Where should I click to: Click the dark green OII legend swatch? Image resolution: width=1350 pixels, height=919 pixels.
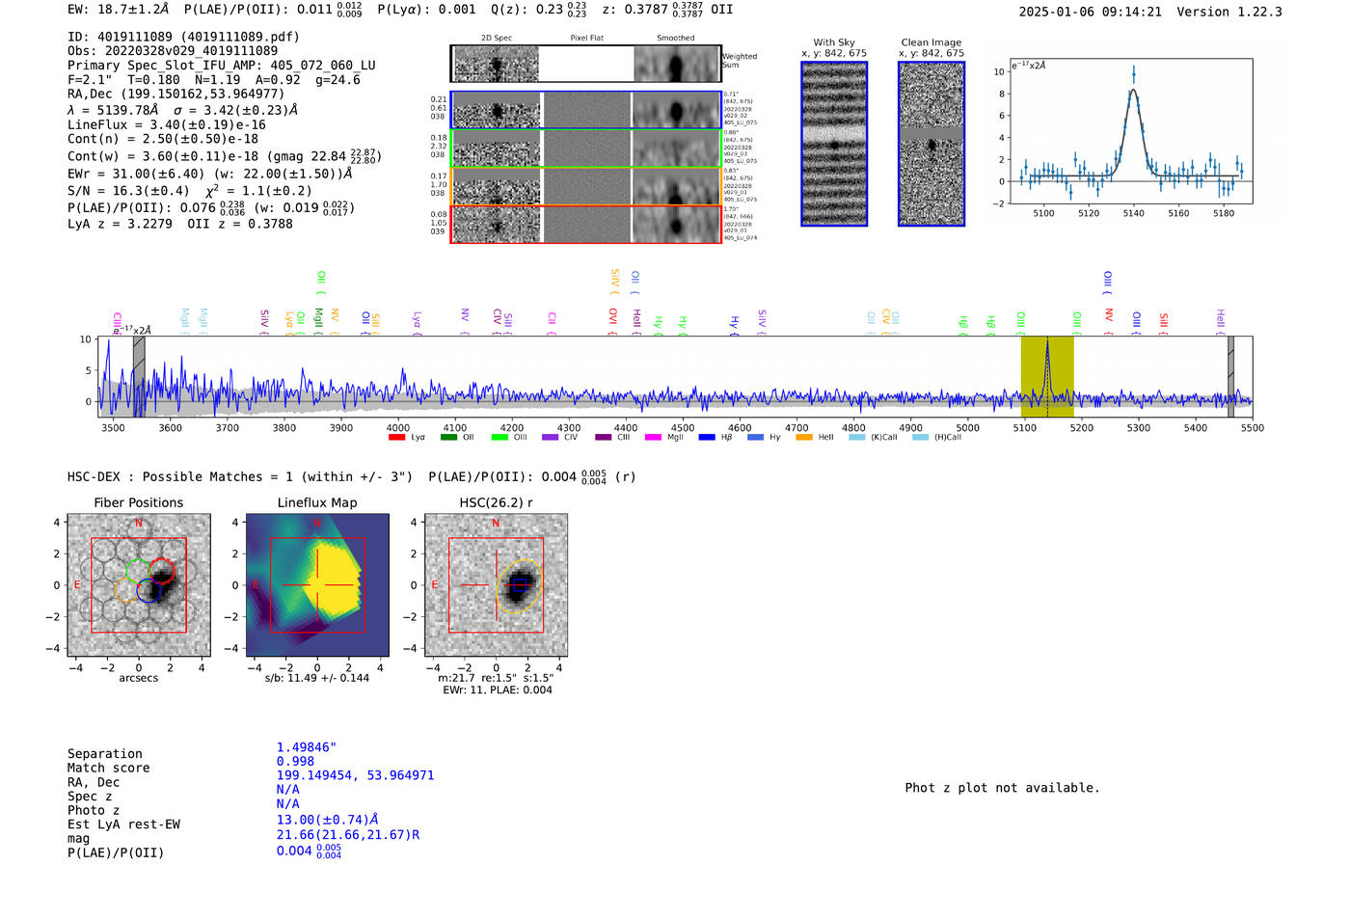(x=447, y=438)
